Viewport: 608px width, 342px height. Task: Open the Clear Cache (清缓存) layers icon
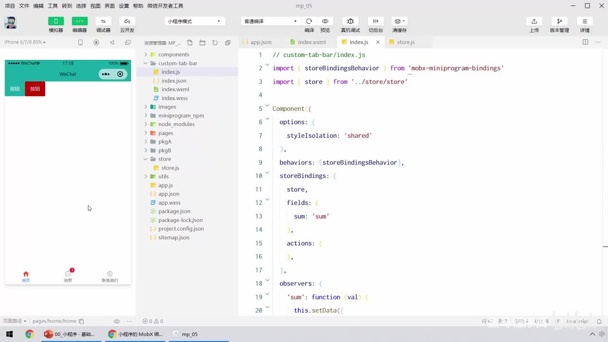(399, 21)
